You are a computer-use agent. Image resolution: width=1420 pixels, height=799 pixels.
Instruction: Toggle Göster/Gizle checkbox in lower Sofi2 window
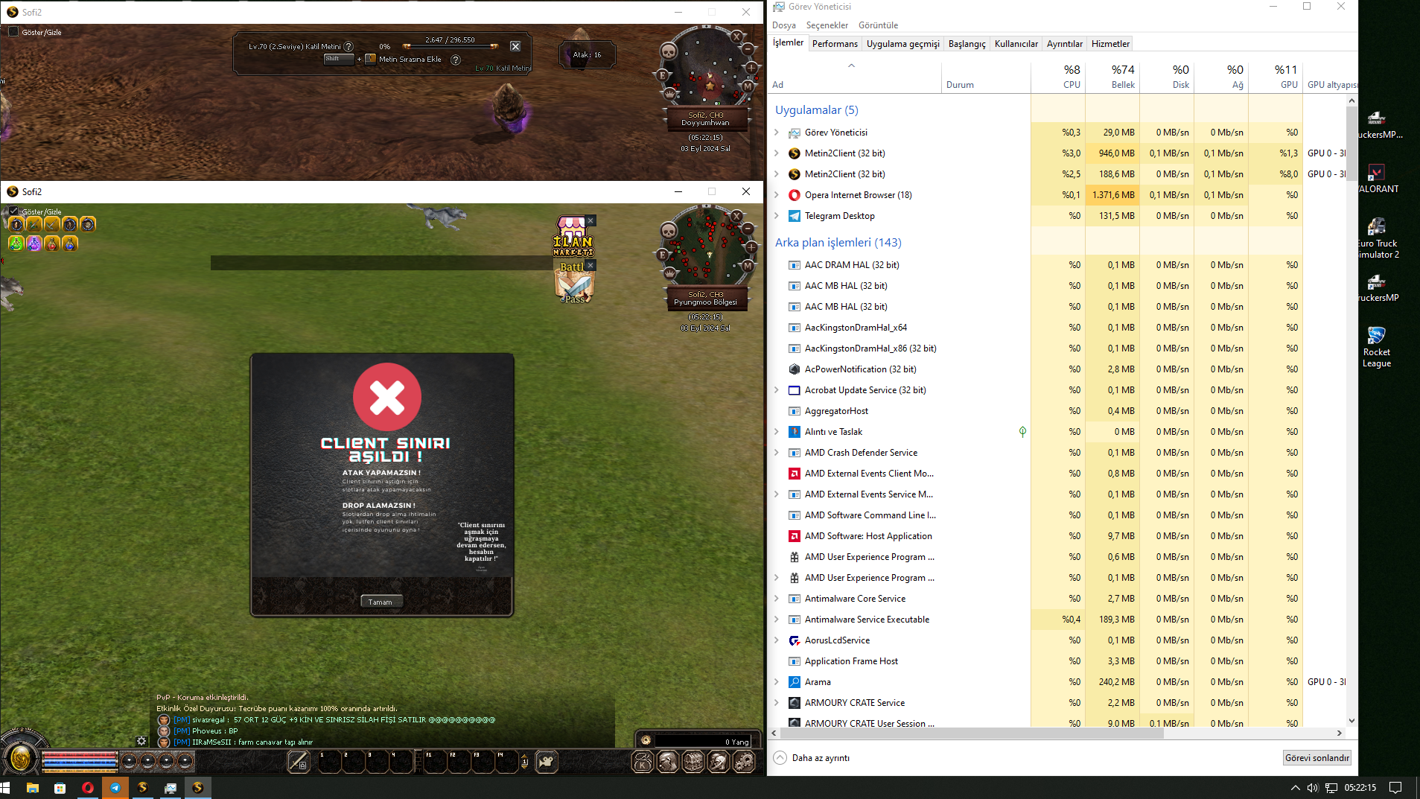[x=13, y=211]
